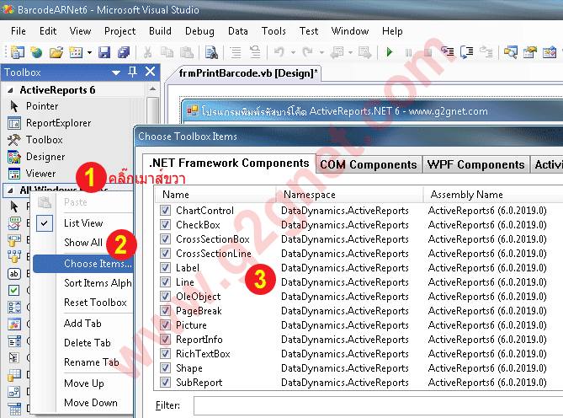
Task: Click the Cut scissors icon
Action: [147, 52]
